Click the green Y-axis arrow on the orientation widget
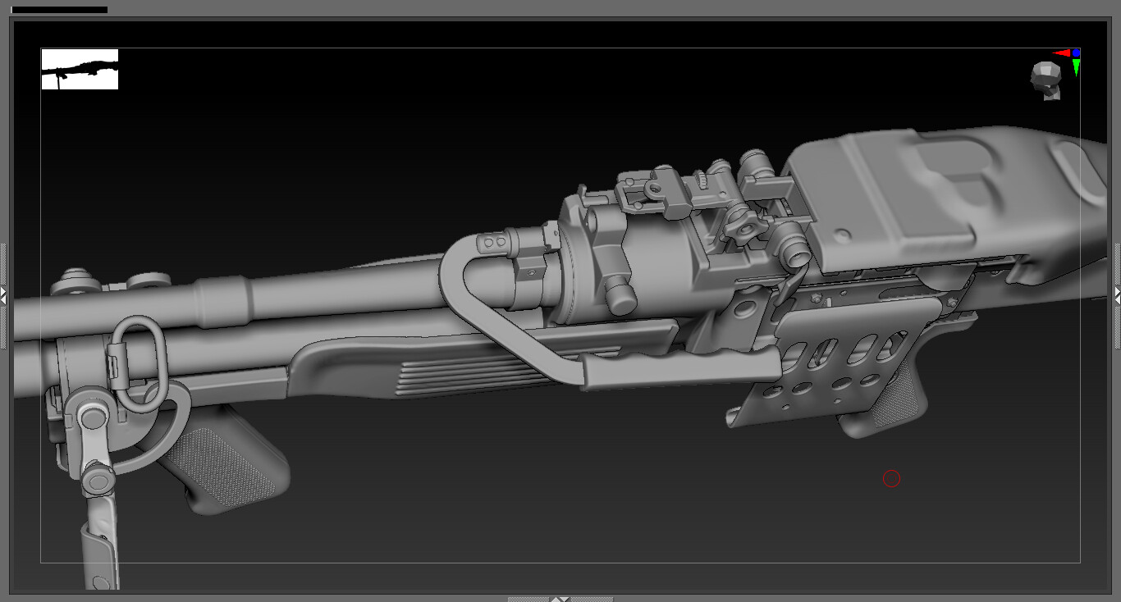 [1076, 67]
